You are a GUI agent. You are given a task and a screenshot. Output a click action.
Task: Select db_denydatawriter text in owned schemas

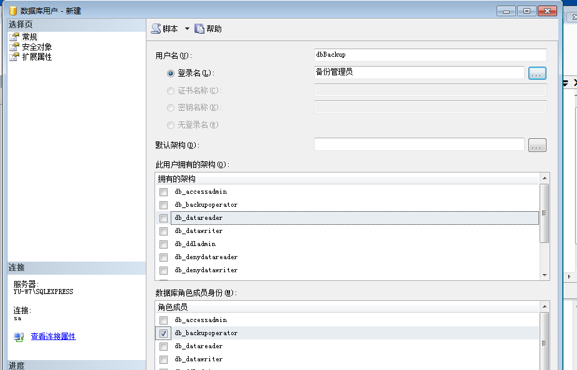tap(206, 270)
